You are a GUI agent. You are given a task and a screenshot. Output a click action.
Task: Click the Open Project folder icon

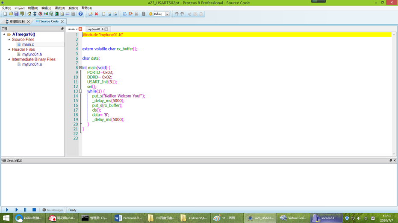[x=11, y=14]
